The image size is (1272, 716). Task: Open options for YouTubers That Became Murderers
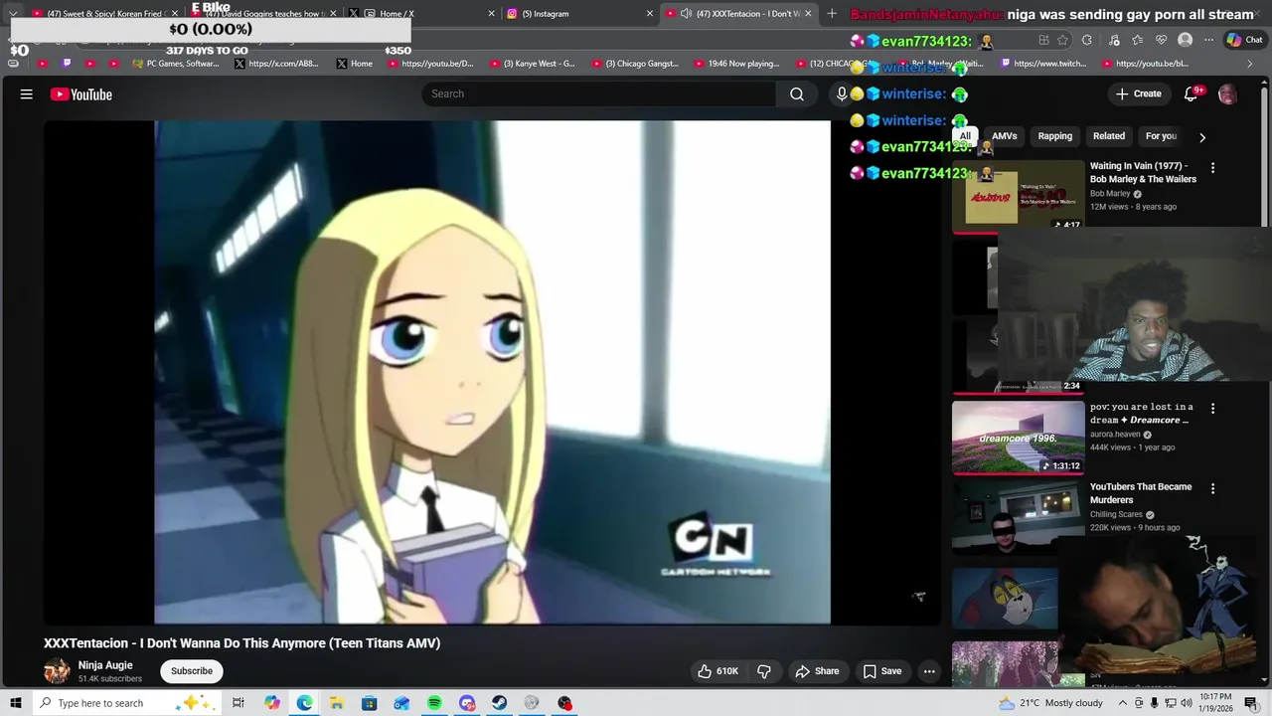pos(1212,488)
